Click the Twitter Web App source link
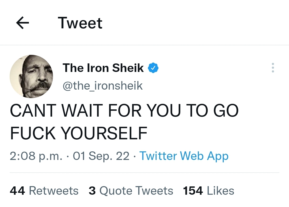This screenshot has width=289, height=207. [184, 156]
